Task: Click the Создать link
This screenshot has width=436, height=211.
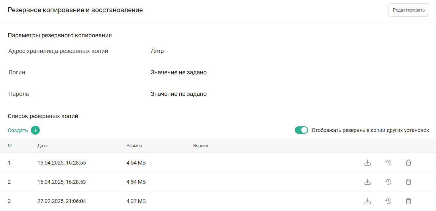Action: 18,131
